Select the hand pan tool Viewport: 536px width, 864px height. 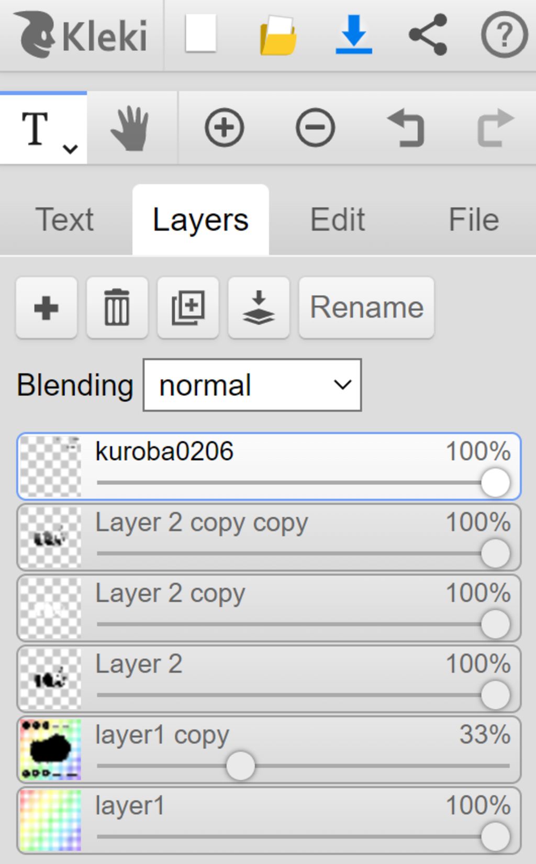tap(130, 128)
